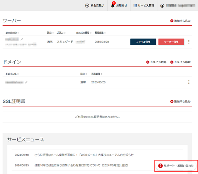Open the ファイル管理 button

coord(143,42)
